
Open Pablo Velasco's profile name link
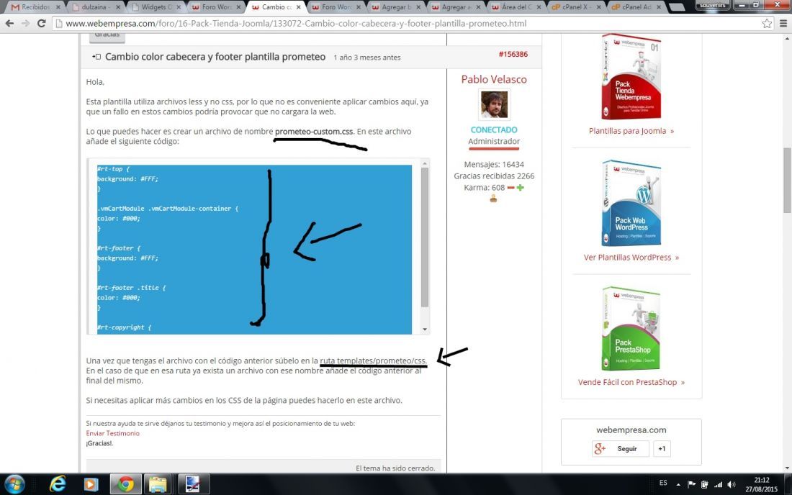click(493, 79)
